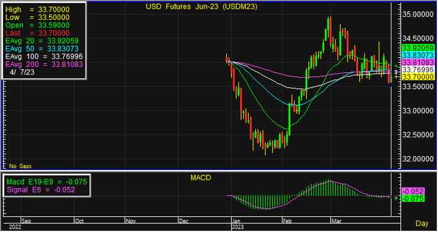Click the magenta 33.81083 price axis tag

[x=418, y=62]
